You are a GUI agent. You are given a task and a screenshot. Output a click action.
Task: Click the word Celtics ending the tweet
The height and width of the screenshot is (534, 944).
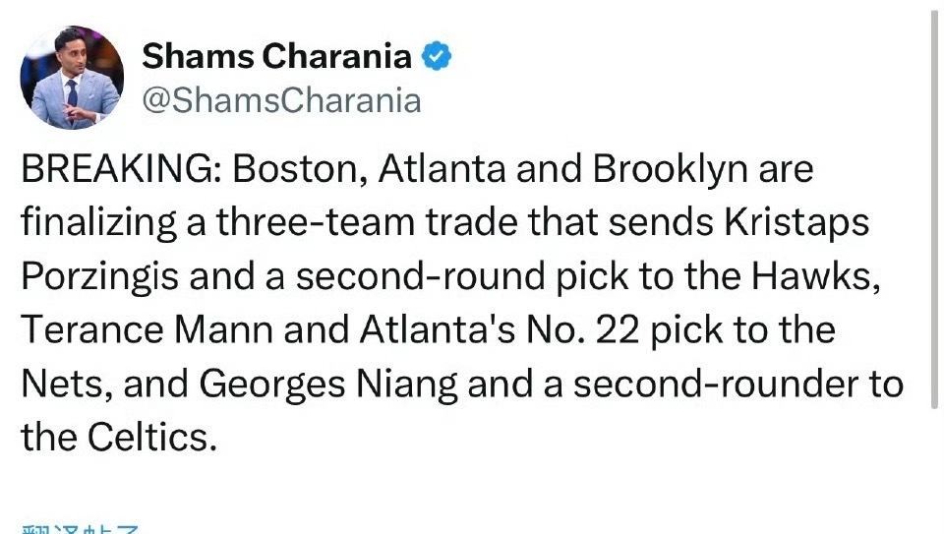click(151, 437)
